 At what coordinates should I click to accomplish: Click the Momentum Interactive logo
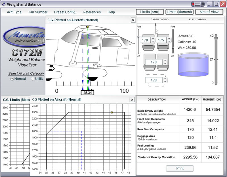(24, 37)
